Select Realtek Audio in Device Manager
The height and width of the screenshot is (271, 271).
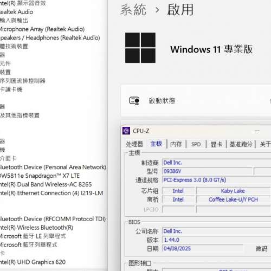point(16,12)
